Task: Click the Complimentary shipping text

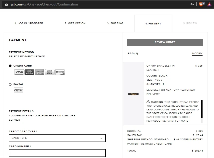Action: pos(191,139)
